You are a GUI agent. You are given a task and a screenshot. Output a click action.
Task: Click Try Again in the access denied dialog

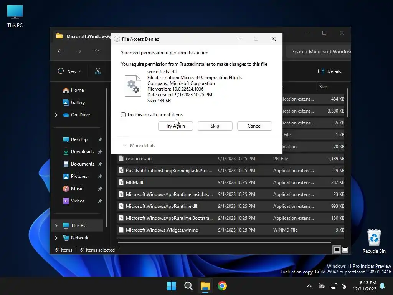pyautogui.click(x=175, y=126)
